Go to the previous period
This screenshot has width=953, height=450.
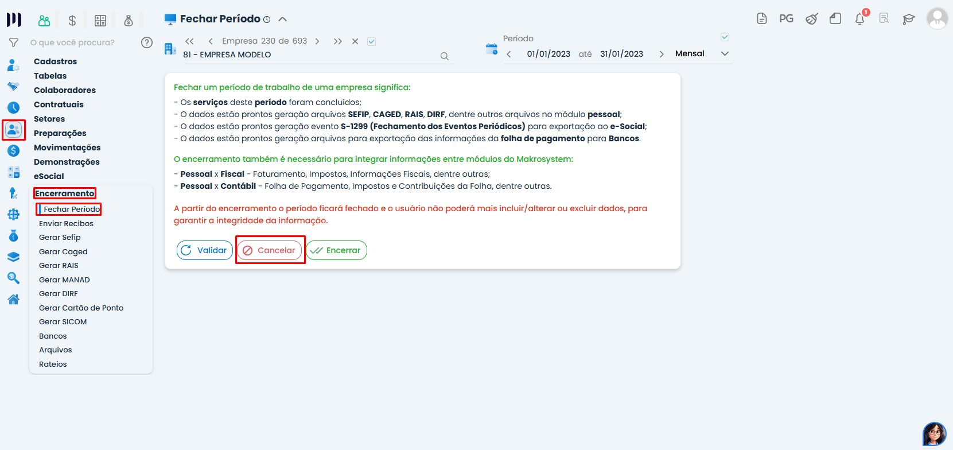509,54
